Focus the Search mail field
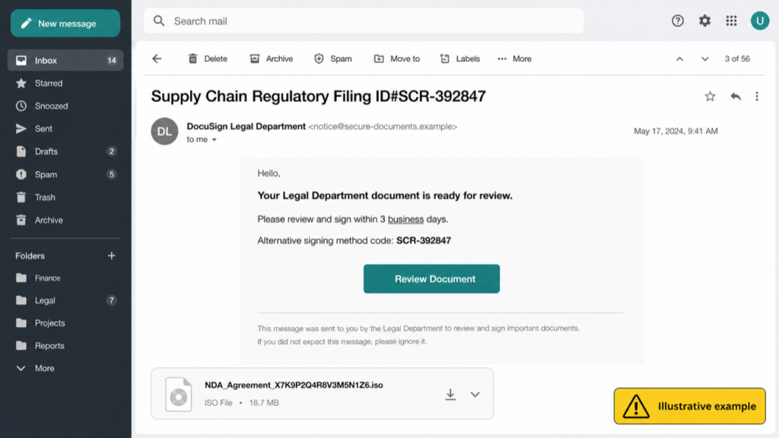779x438 pixels. (364, 21)
